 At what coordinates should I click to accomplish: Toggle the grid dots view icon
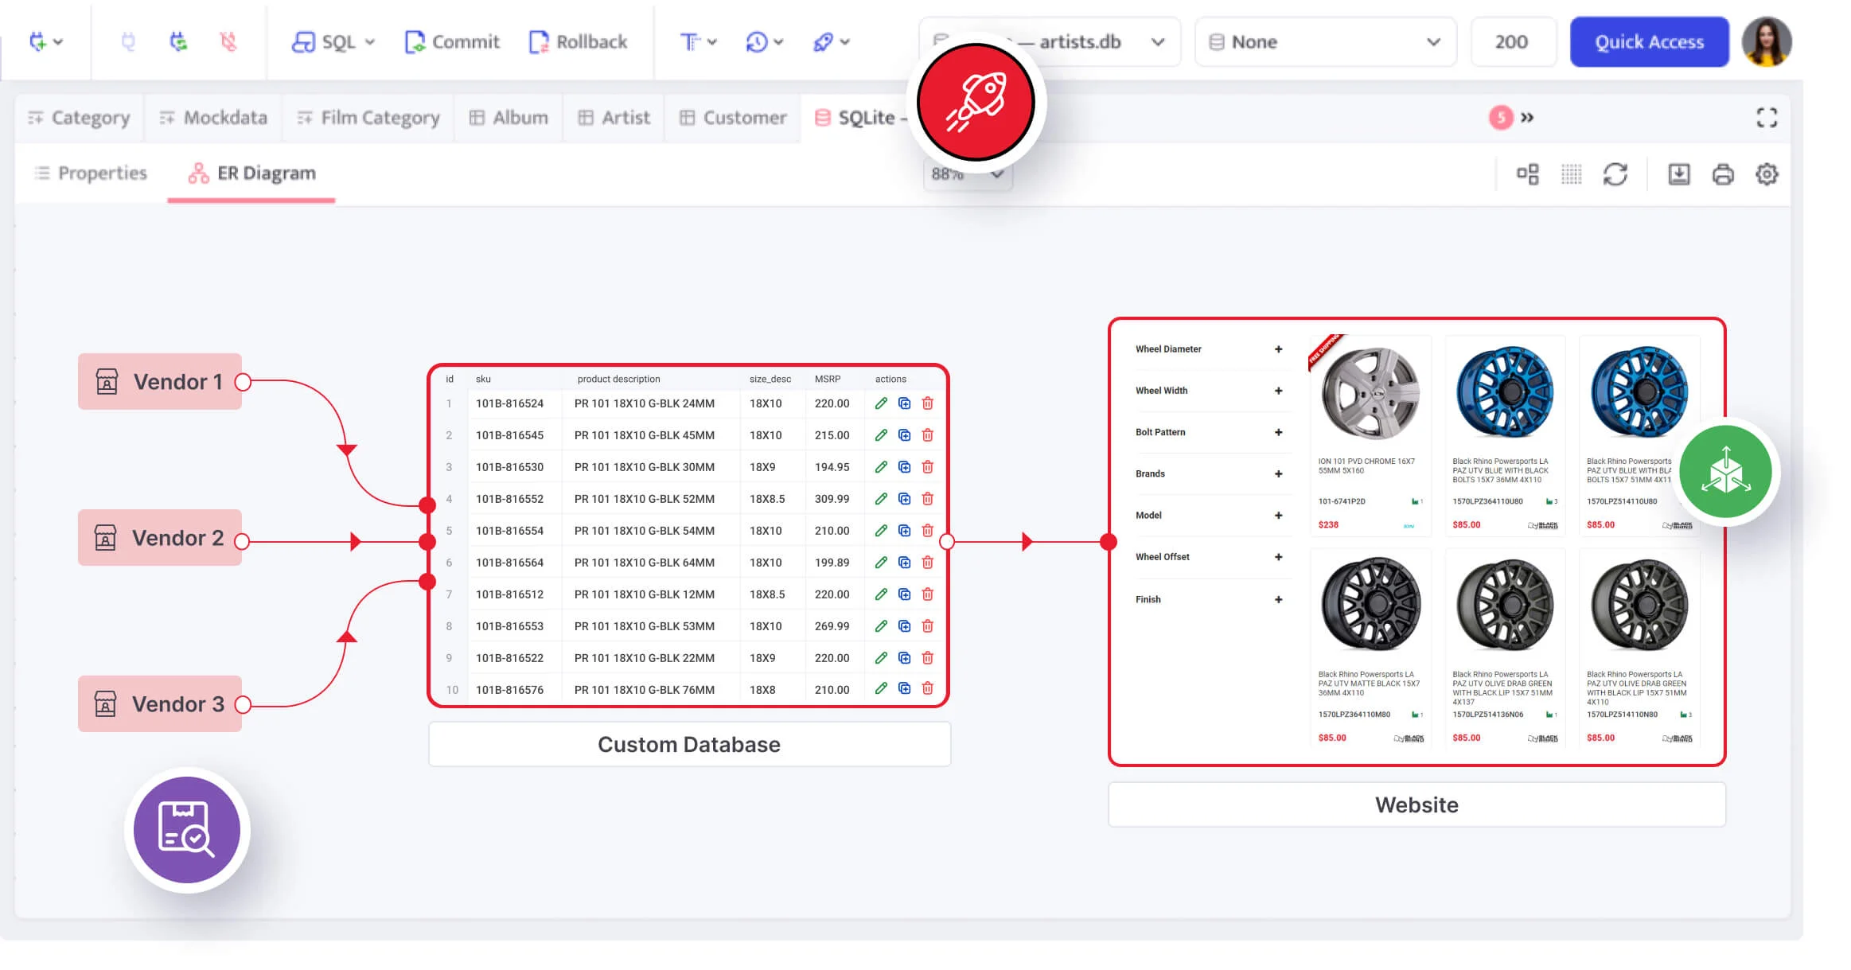coord(1571,174)
